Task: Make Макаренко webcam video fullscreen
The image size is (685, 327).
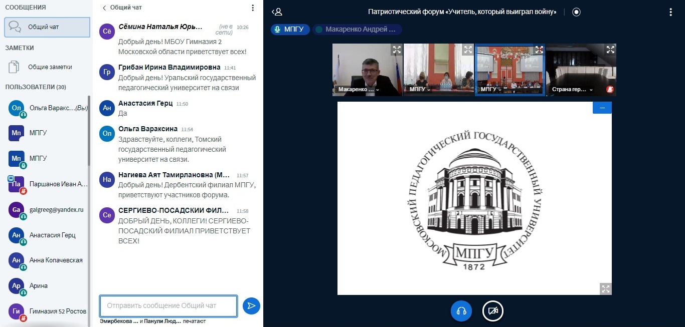Action: (397, 50)
